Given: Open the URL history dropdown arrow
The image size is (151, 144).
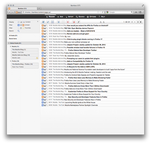Looking at the screenshot, I should 100,12.
